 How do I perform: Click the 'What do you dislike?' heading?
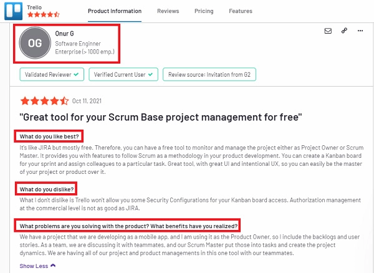pos(47,189)
